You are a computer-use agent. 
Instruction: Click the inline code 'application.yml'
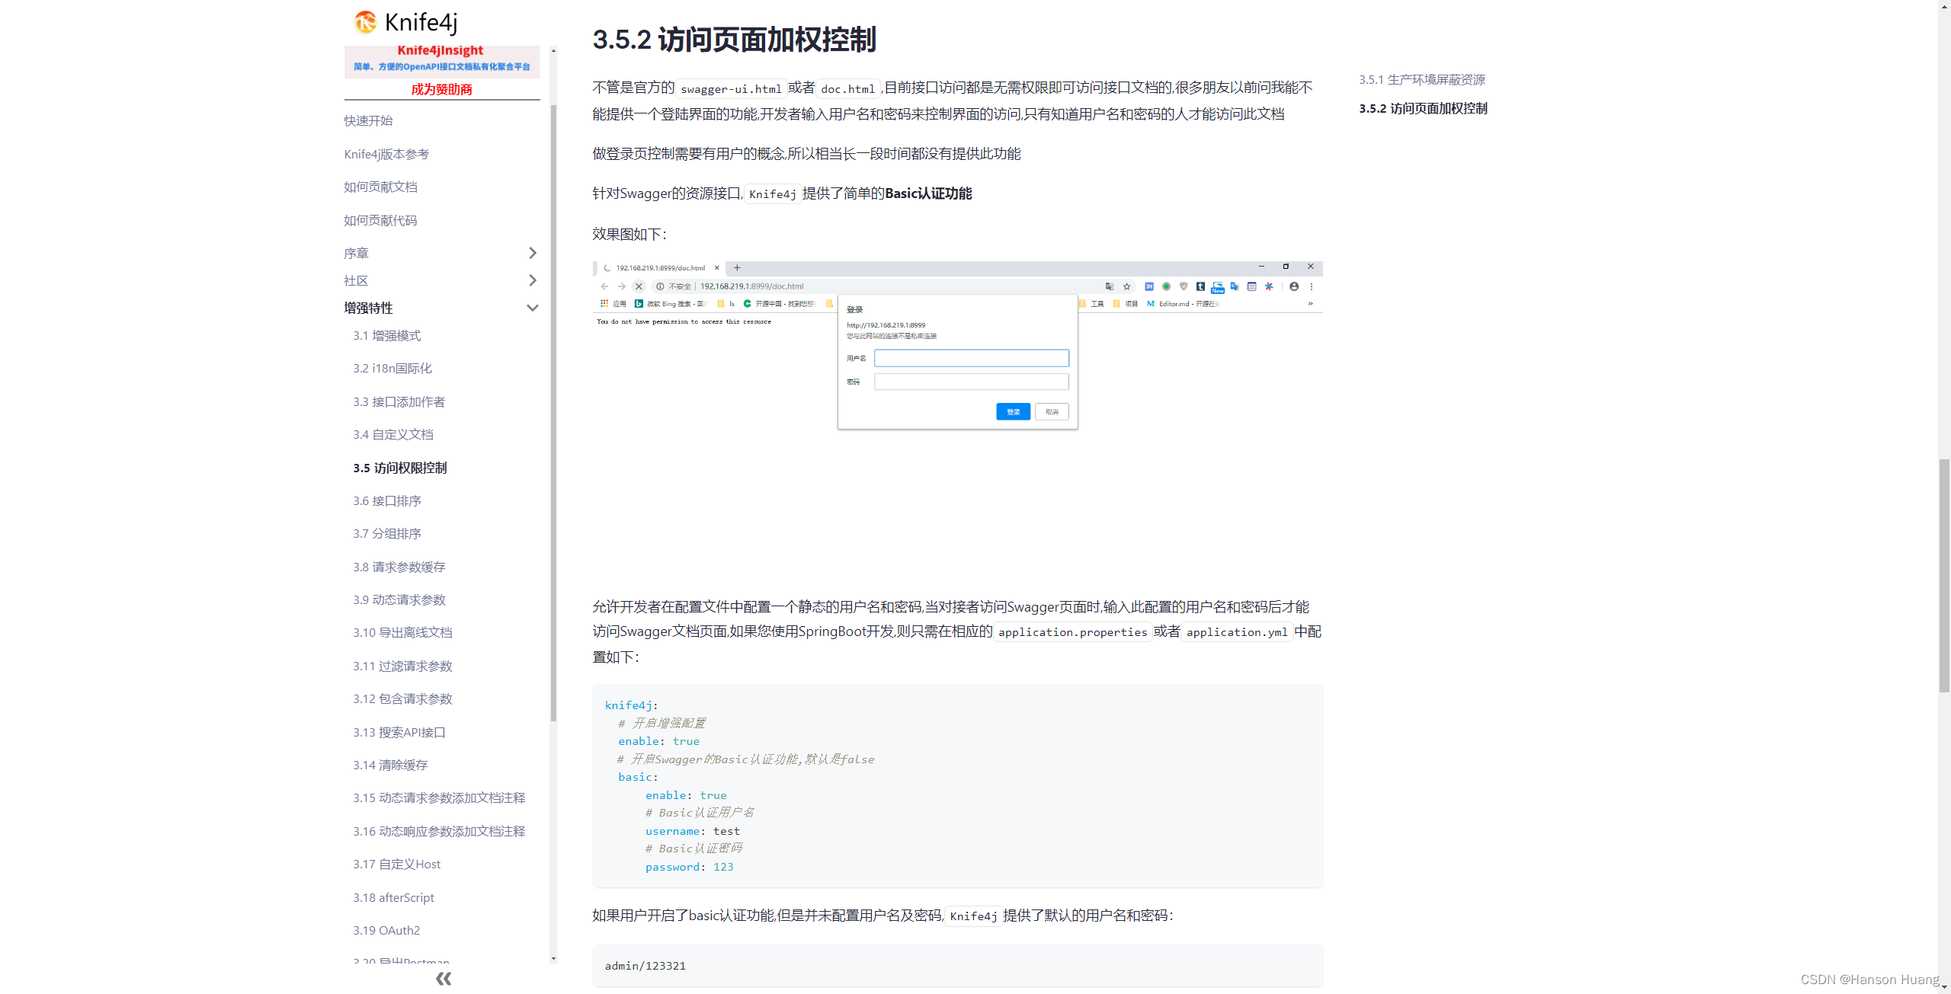click(x=1237, y=632)
